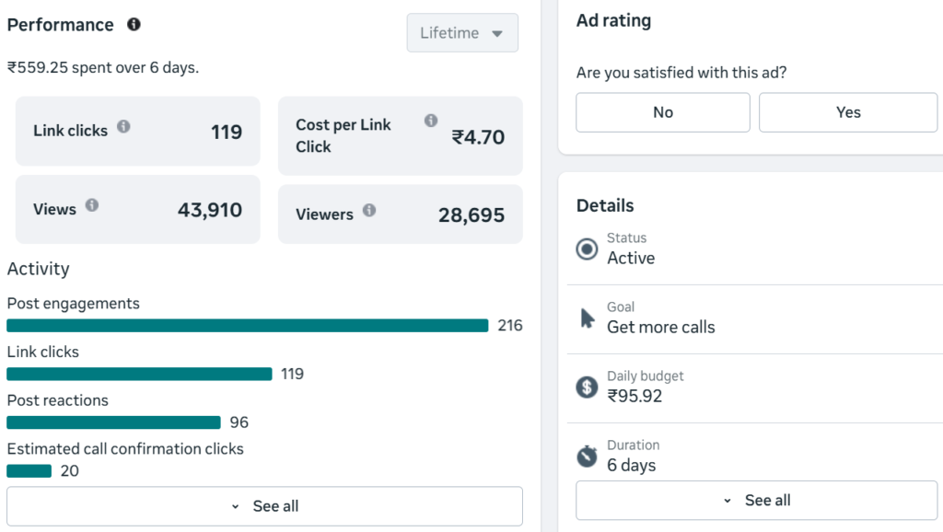Click the 6 days duration value
Screen dimensions: 943x532
(632, 466)
